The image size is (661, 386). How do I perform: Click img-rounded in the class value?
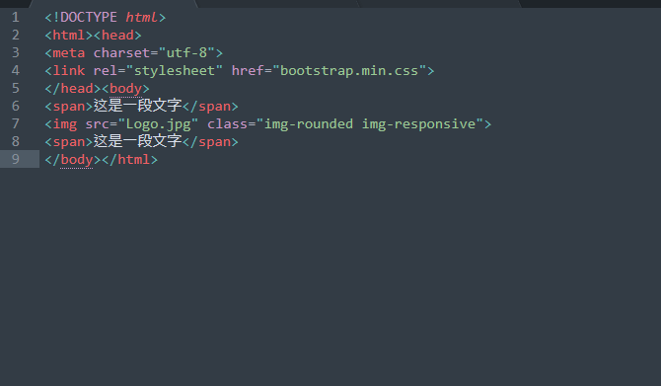[x=309, y=124]
